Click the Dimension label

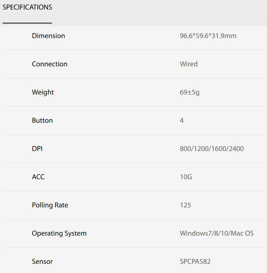[x=48, y=36]
